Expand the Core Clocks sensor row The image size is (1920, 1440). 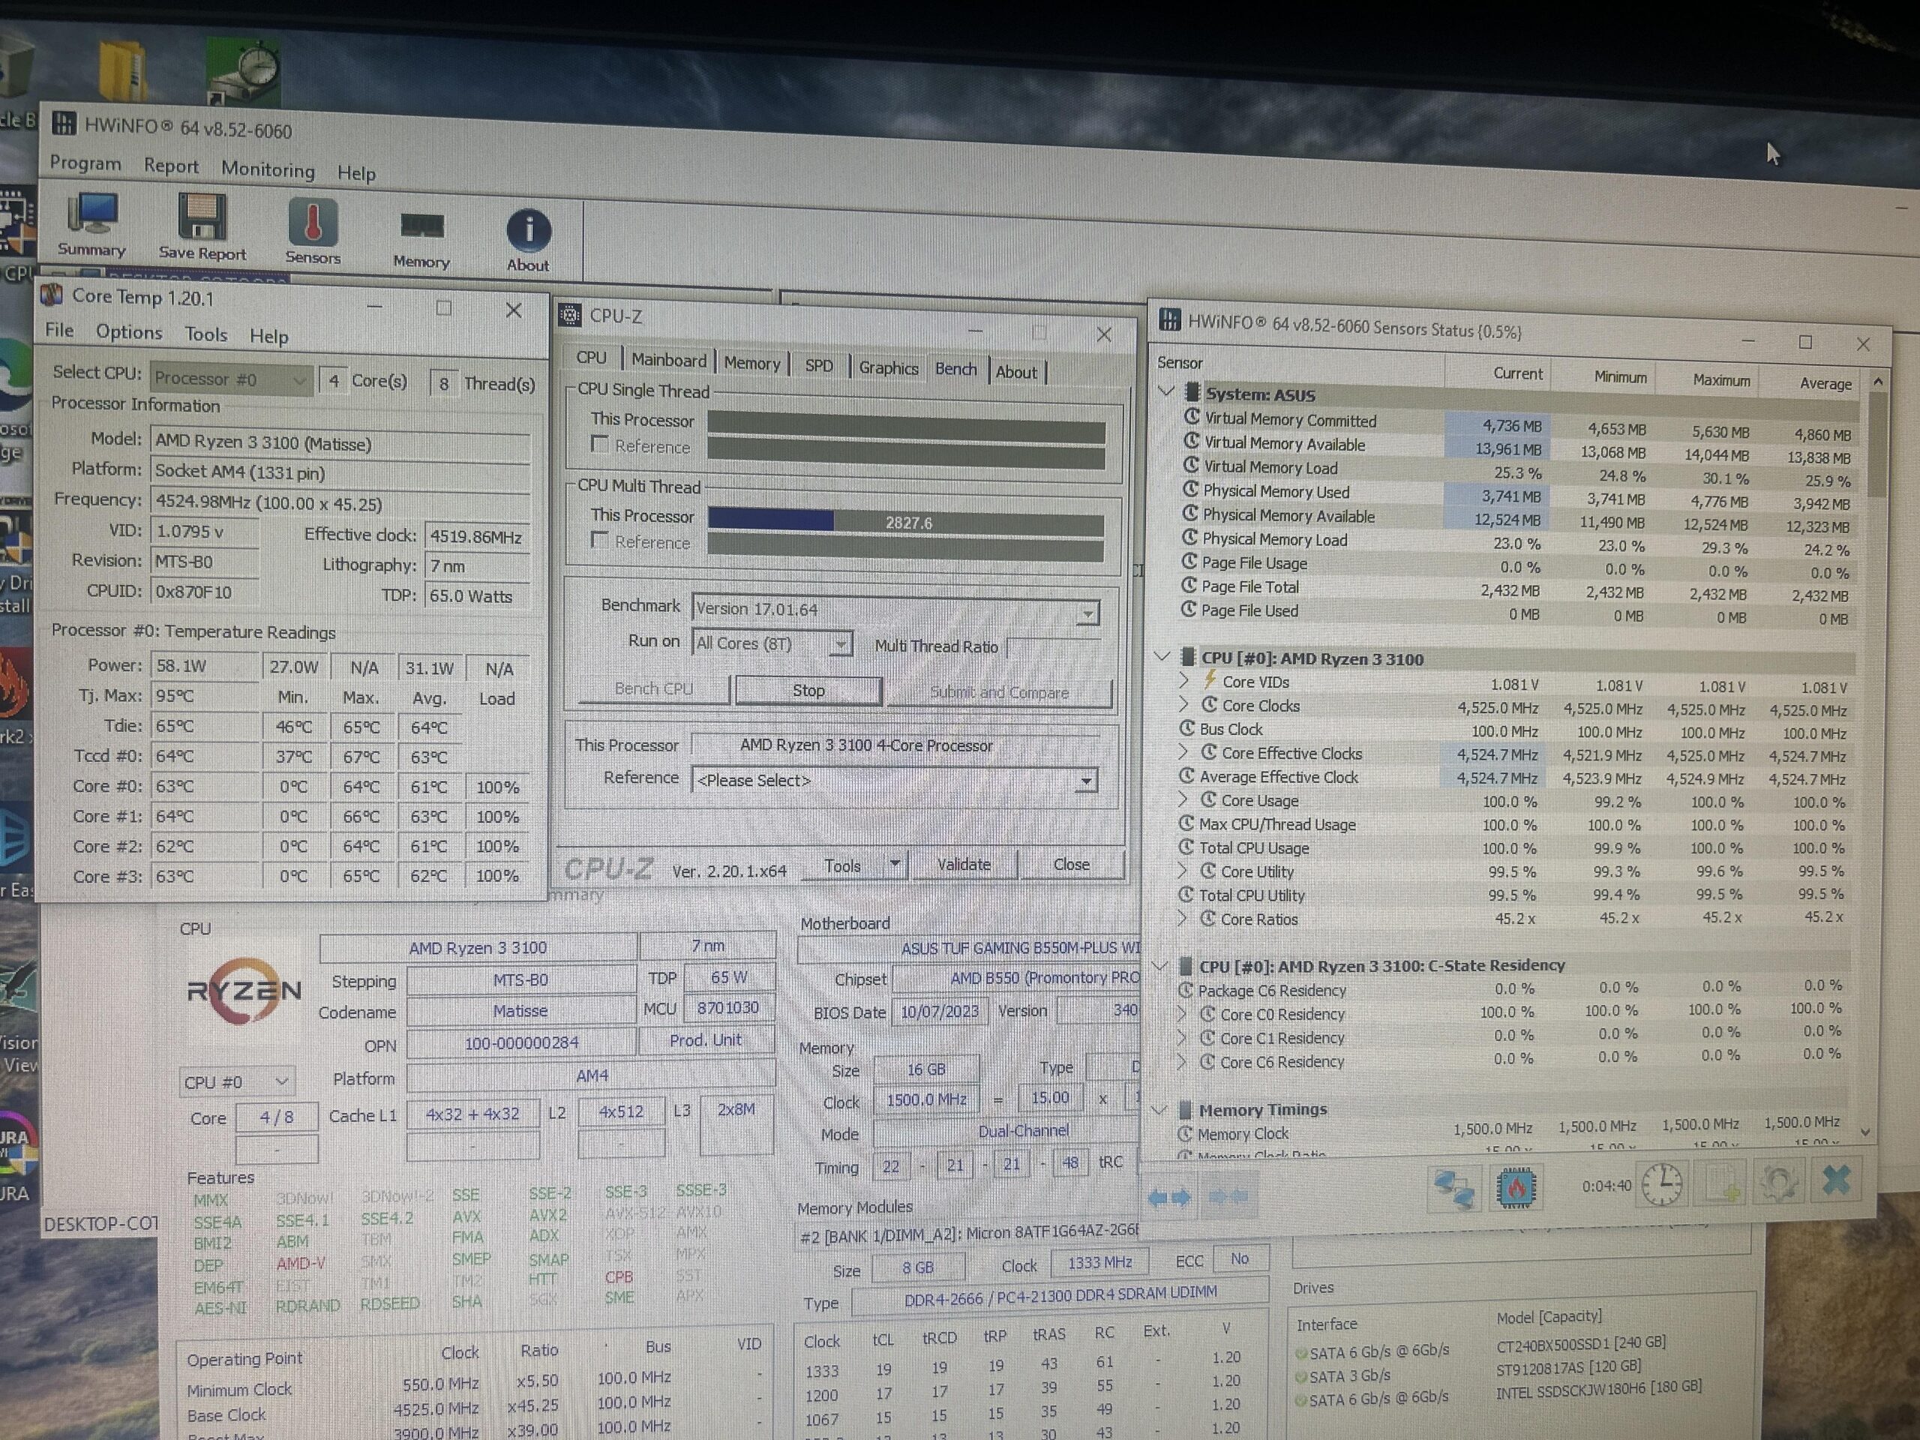tap(1184, 704)
